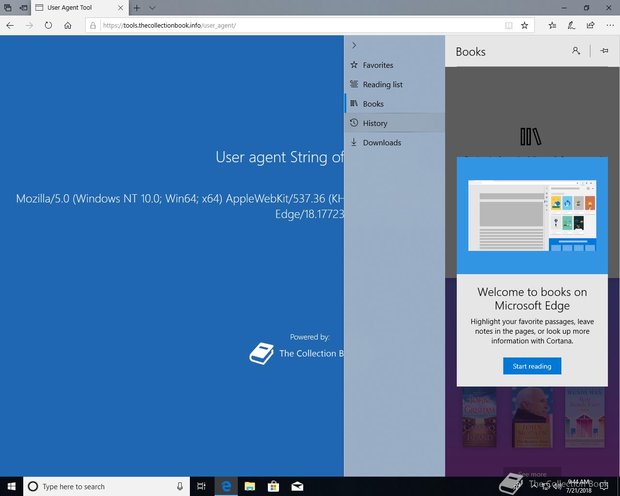Click the See more button
The height and width of the screenshot is (496, 620).
pos(532,473)
